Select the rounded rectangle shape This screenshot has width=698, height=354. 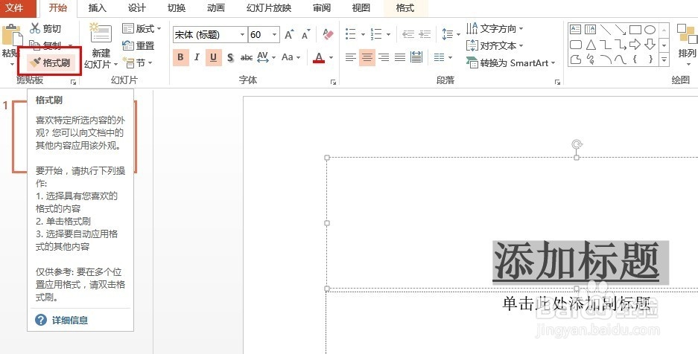click(576, 45)
